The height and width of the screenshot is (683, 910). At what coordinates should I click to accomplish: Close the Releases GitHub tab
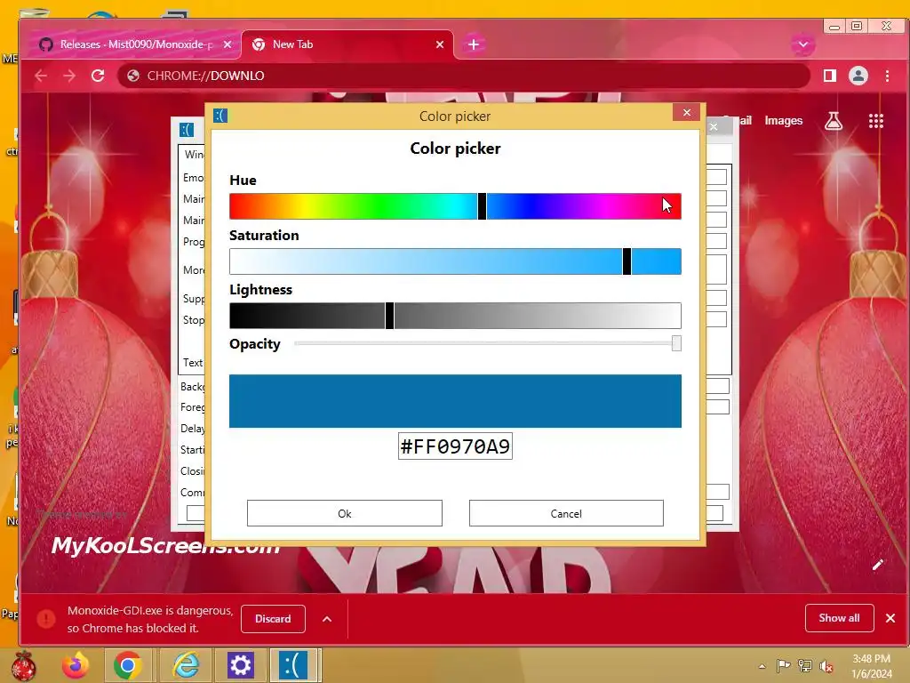tap(227, 44)
